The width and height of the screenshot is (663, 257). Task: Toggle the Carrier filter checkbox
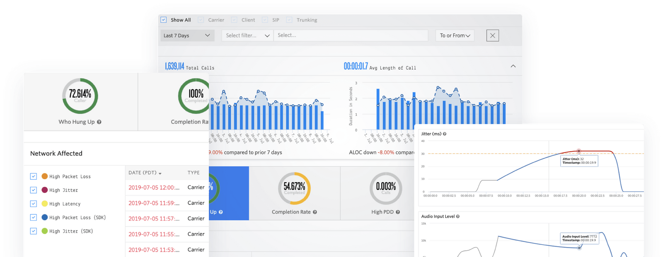[201, 20]
